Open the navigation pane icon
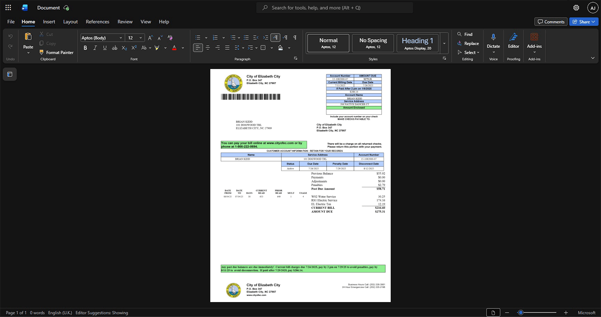This screenshot has width=601, height=317. (10, 74)
